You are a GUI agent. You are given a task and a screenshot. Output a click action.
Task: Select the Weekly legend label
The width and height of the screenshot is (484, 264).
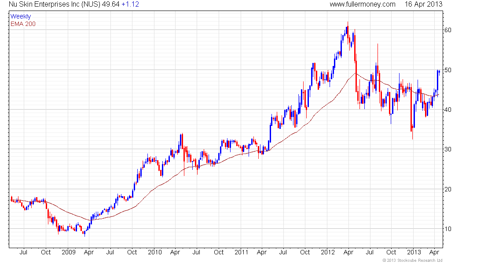21,16
